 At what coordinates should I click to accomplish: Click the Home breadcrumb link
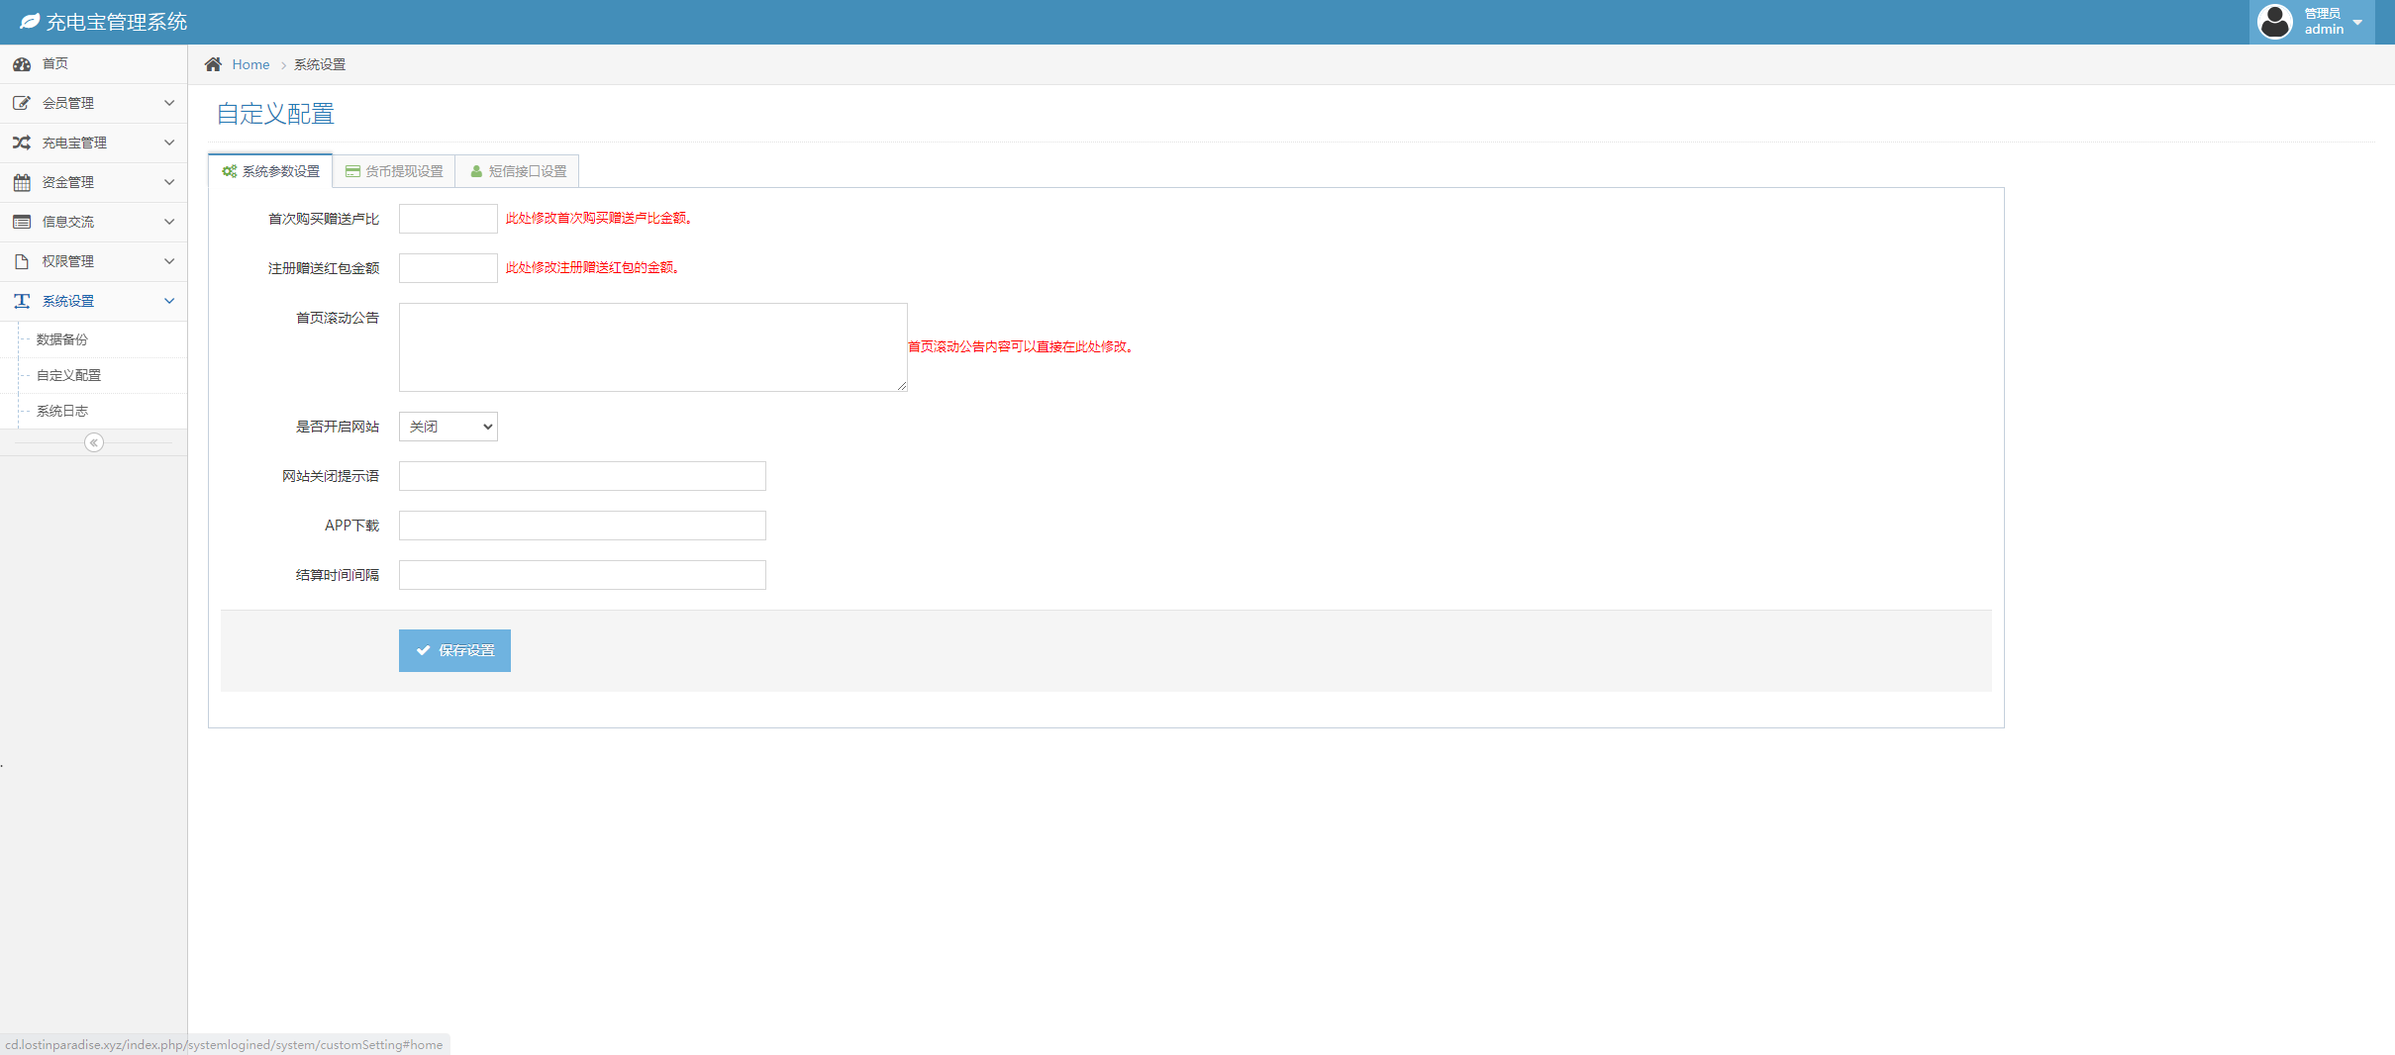(250, 64)
